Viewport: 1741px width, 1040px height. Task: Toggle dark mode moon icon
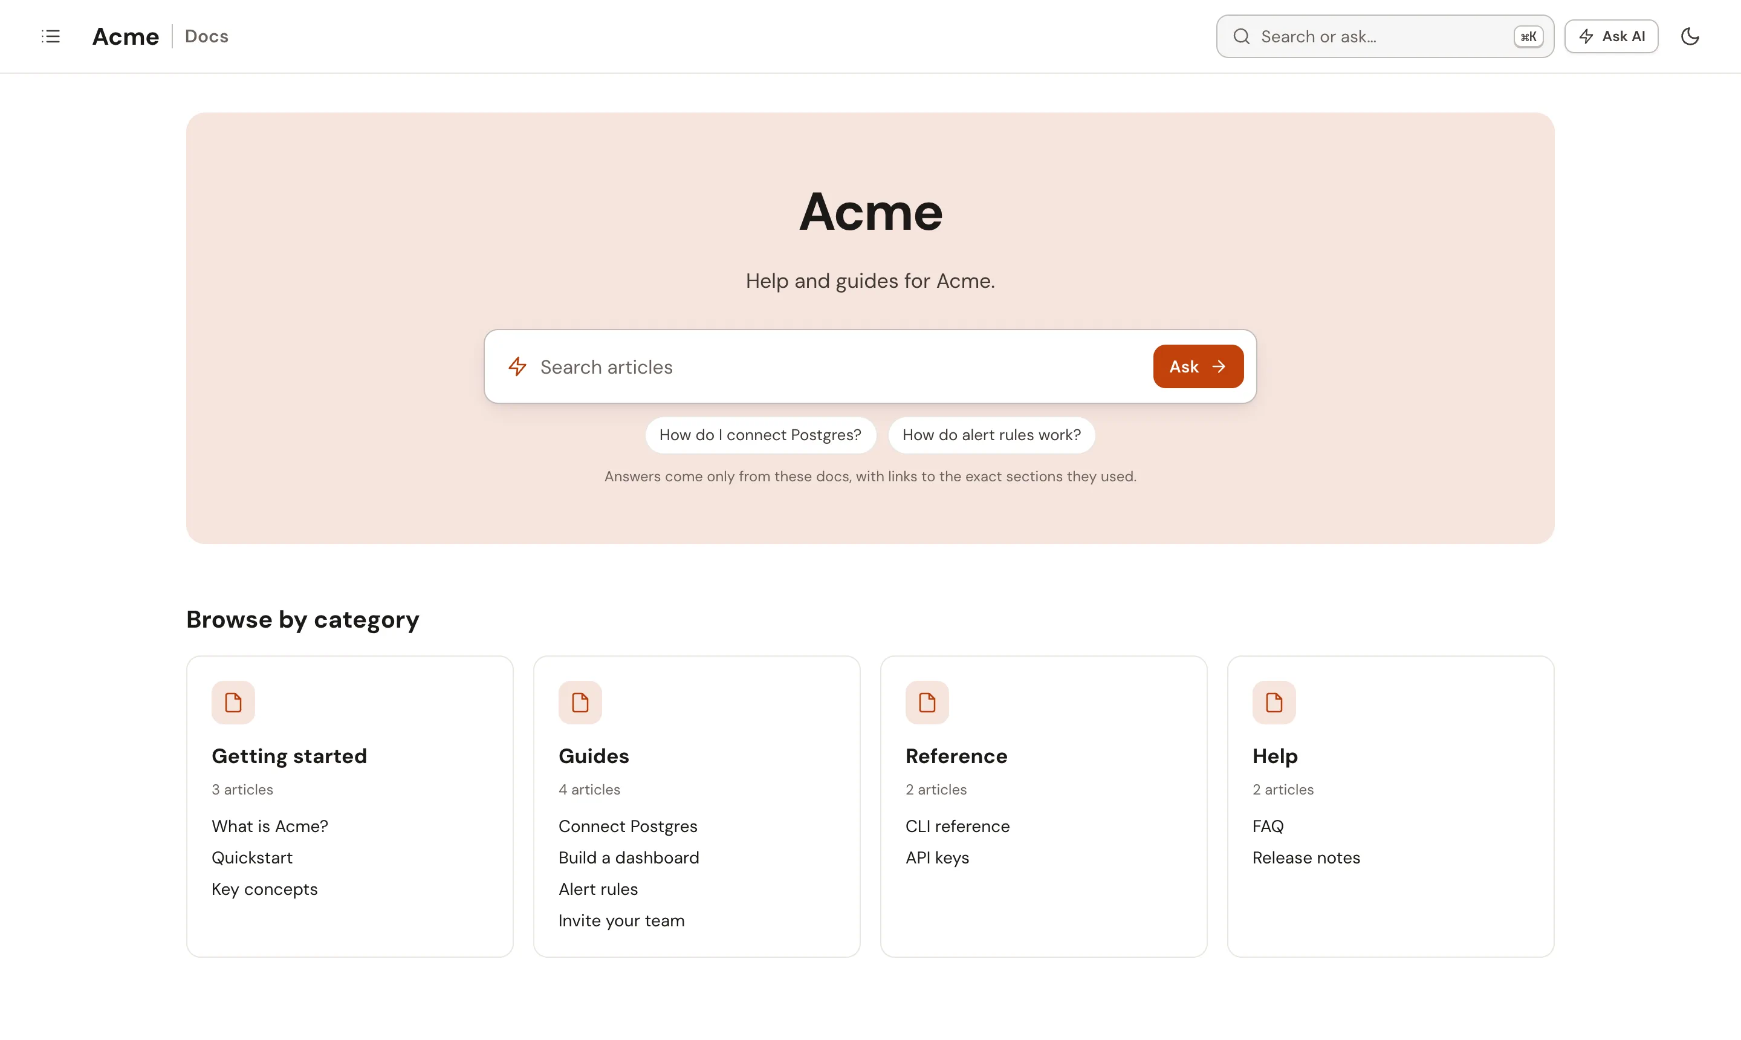click(x=1690, y=36)
